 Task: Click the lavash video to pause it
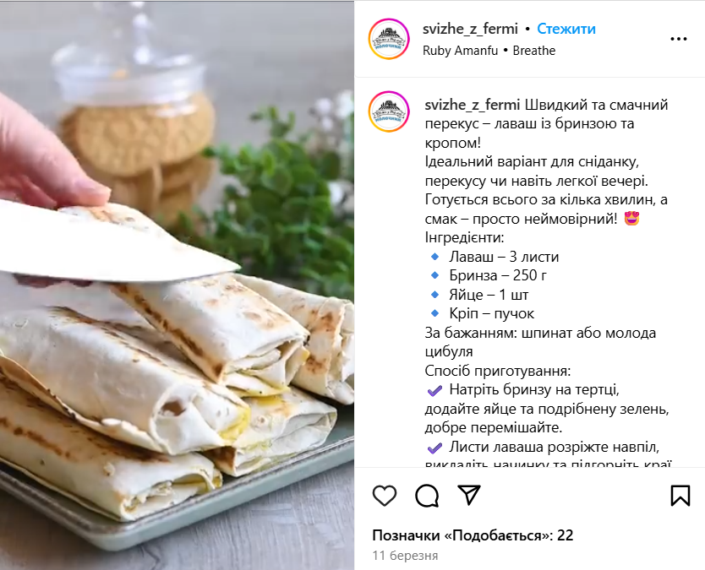click(178, 285)
